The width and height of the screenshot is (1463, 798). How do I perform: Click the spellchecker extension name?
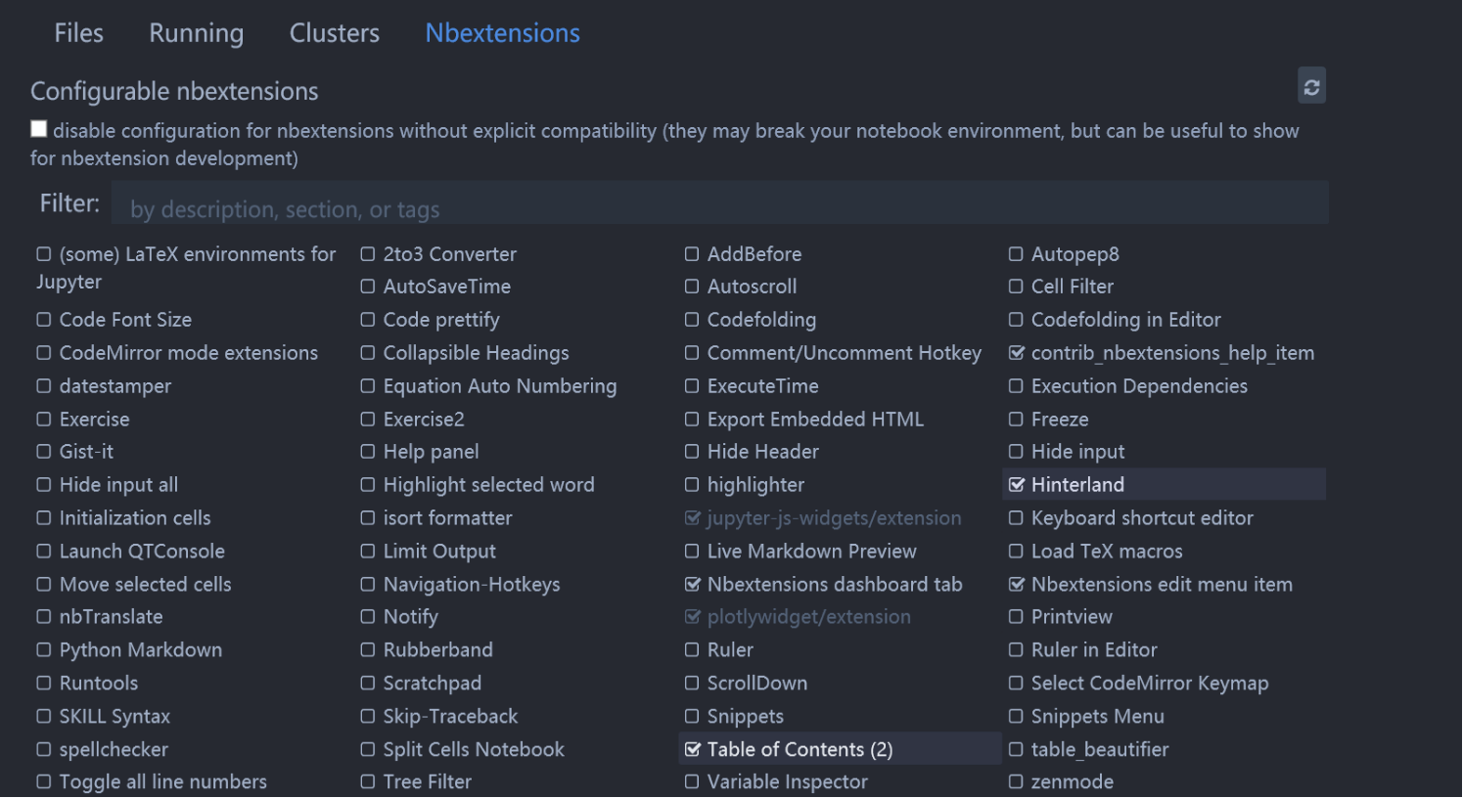[x=114, y=750]
